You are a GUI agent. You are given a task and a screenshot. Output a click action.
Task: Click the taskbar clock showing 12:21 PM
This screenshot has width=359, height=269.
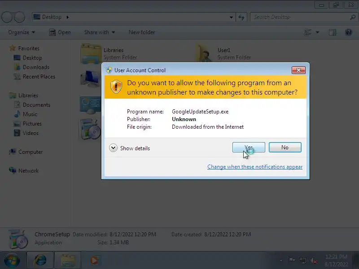(336, 260)
